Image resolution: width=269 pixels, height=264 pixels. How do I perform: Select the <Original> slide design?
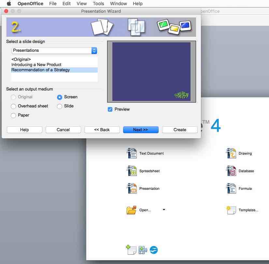[x=54, y=59]
